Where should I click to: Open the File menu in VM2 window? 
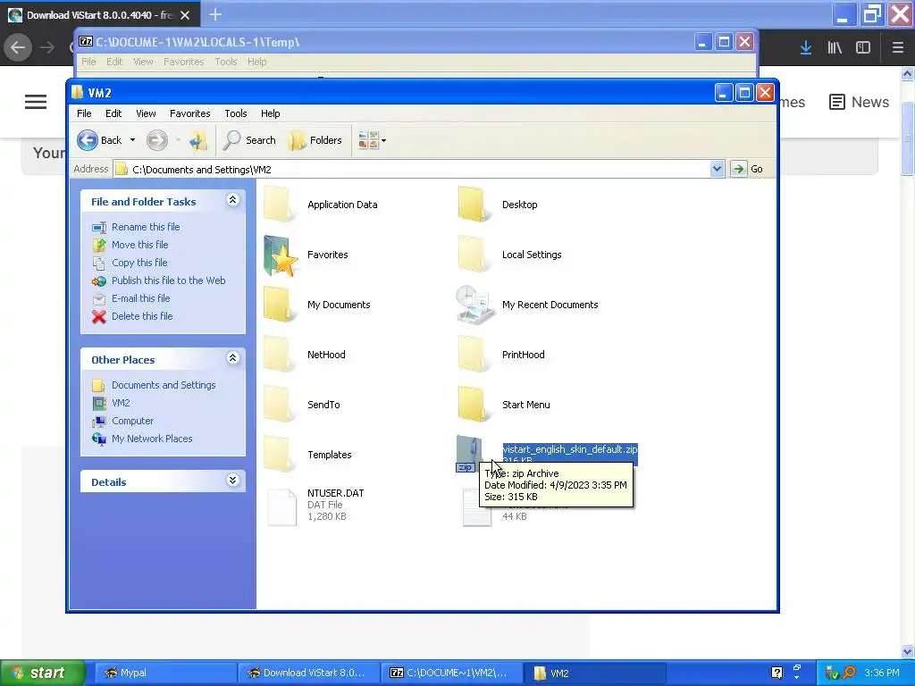click(x=84, y=113)
